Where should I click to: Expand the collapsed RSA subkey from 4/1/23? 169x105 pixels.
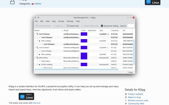point(37,54)
